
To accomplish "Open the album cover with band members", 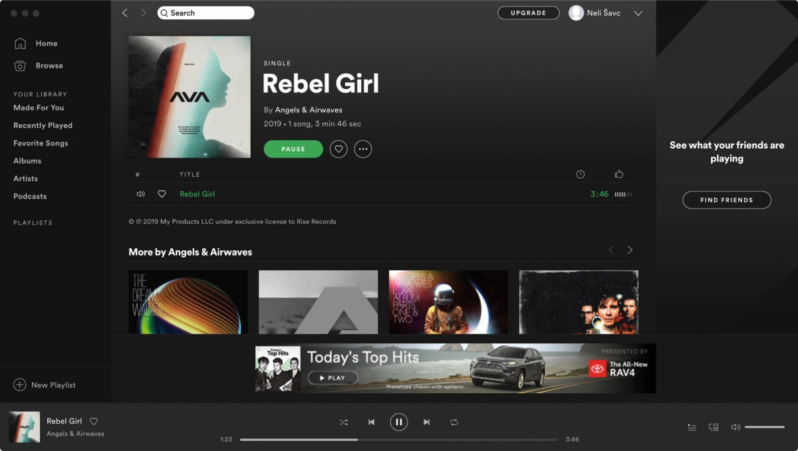I will (579, 302).
